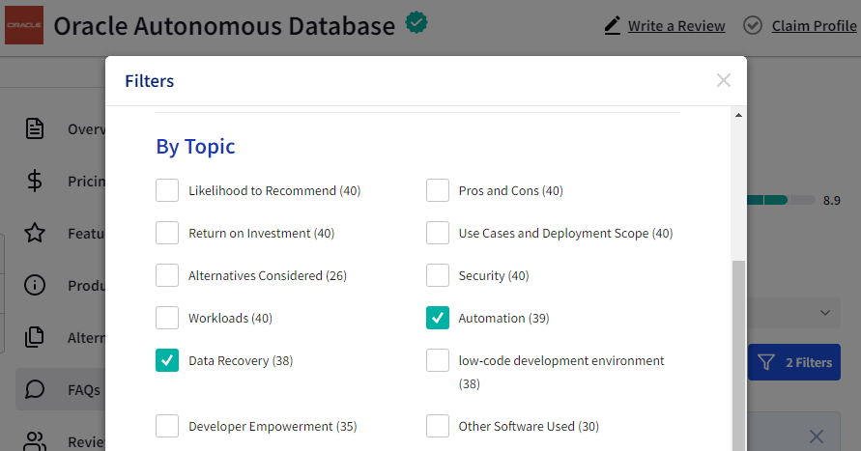This screenshot has width=861, height=451.
Task: Open the Alternatives sidebar copy icon
Action: [x=35, y=337]
